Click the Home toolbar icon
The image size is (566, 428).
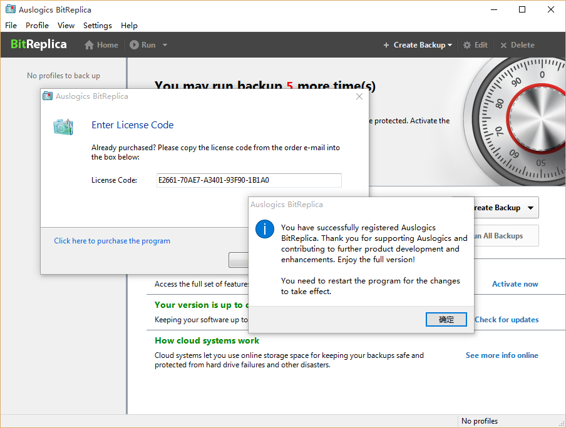(90, 45)
